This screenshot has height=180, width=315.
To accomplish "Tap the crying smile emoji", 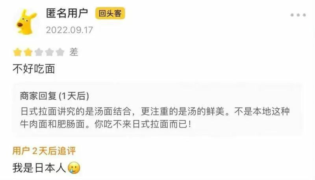I will pos(74,168).
